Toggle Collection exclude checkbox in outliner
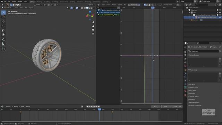Image resolution: width=222 pixels, height=125 pixels. click(217, 10)
